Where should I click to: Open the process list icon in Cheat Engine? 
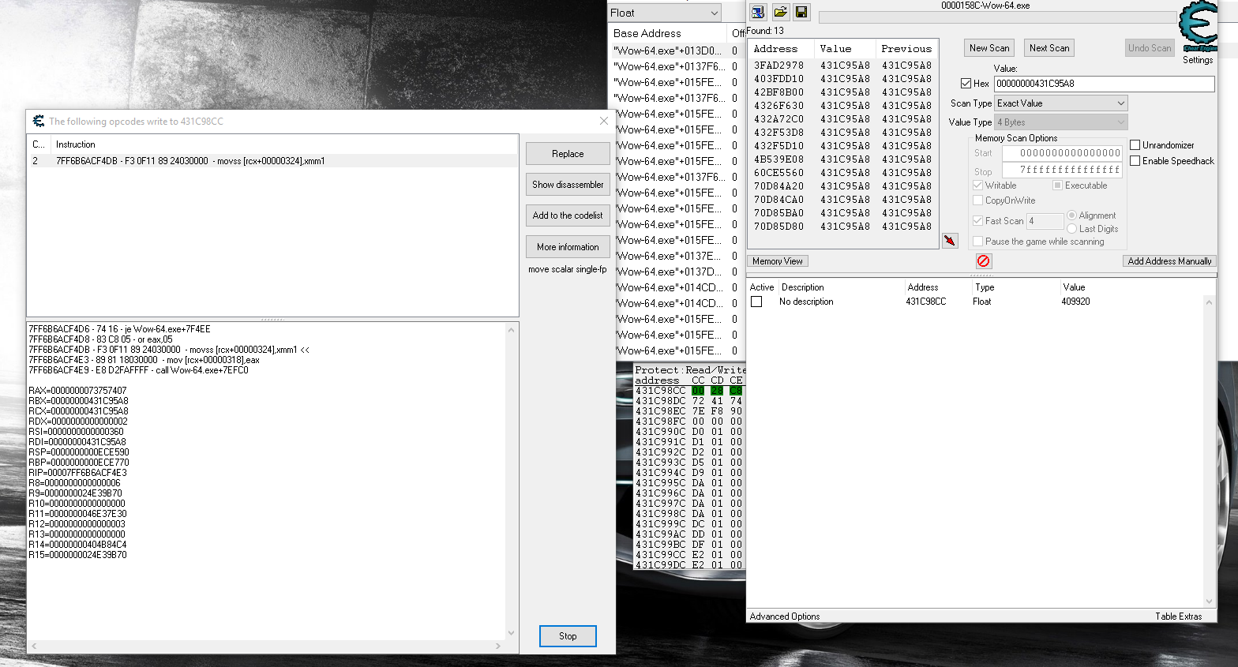coord(758,12)
